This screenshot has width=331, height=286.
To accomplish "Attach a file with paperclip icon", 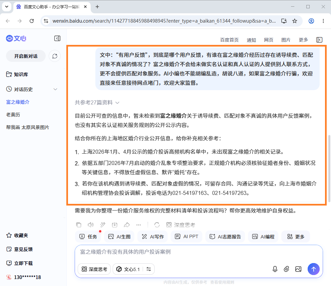I will click(286, 269).
